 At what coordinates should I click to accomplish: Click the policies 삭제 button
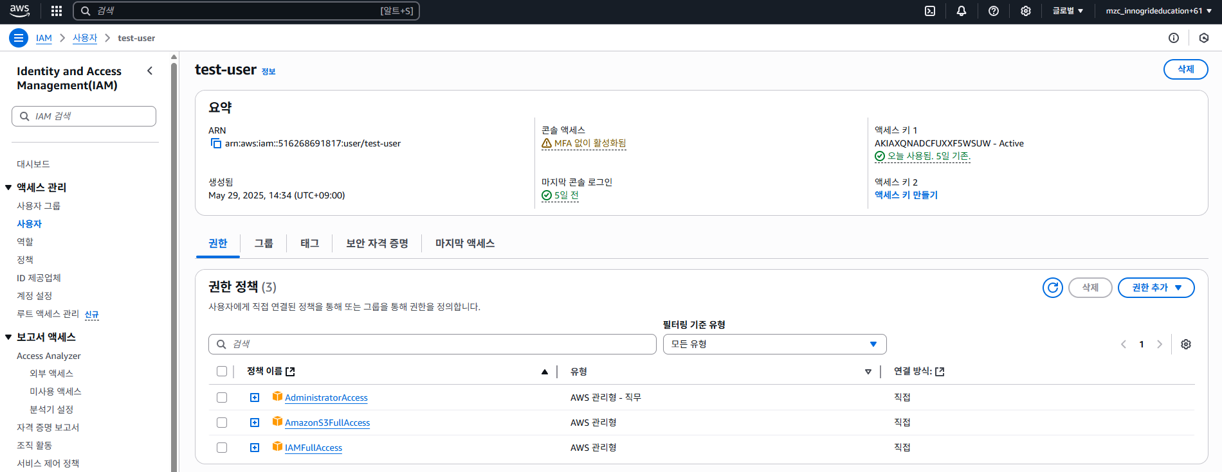[1090, 288]
